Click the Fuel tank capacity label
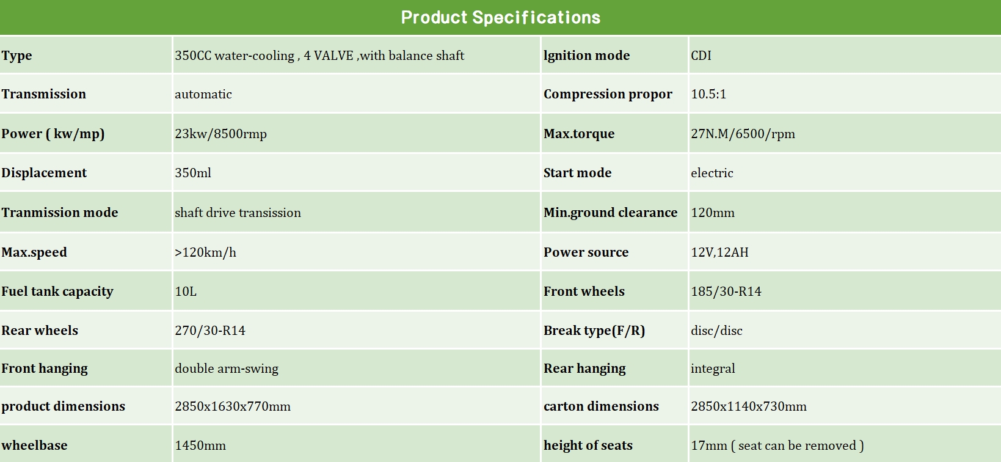 click(x=57, y=291)
